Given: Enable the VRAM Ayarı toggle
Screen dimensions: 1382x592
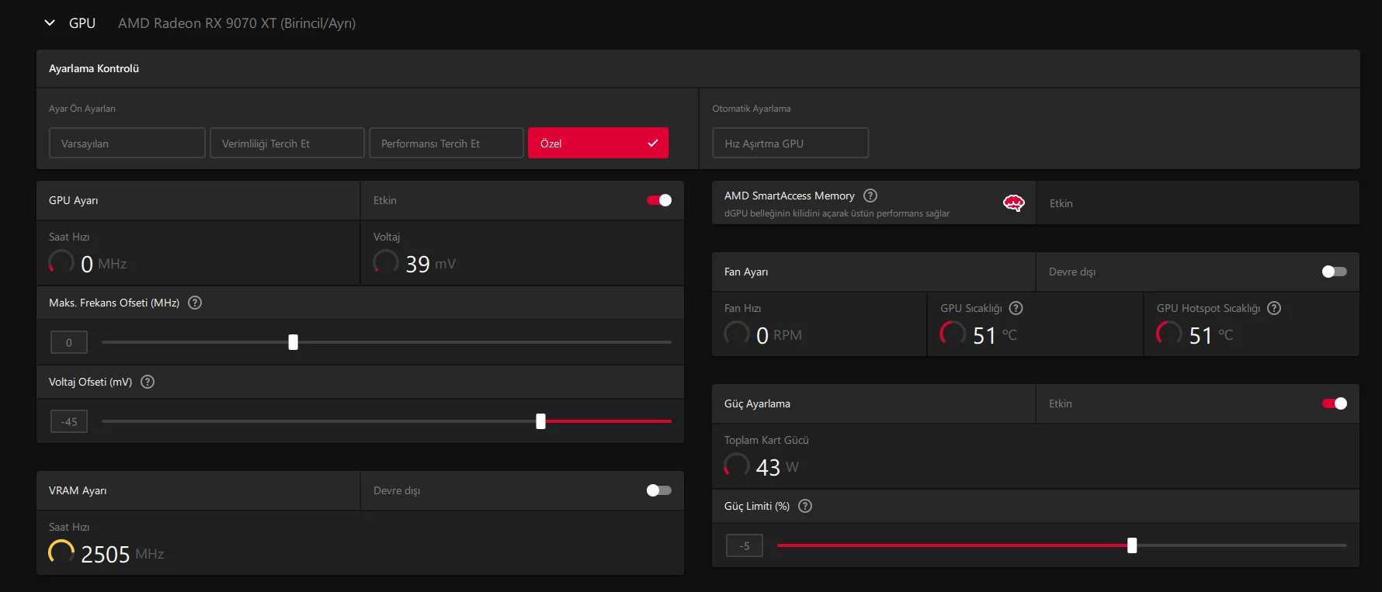Looking at the screenshot, I should [x=659, y=490].
